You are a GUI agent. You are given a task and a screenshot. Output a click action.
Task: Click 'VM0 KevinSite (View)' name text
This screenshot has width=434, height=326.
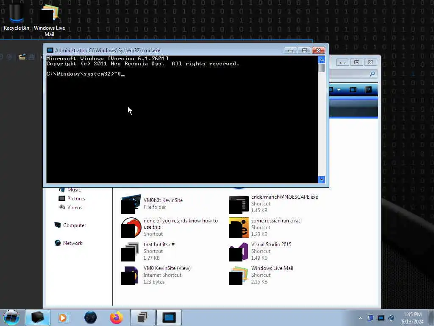167,268
